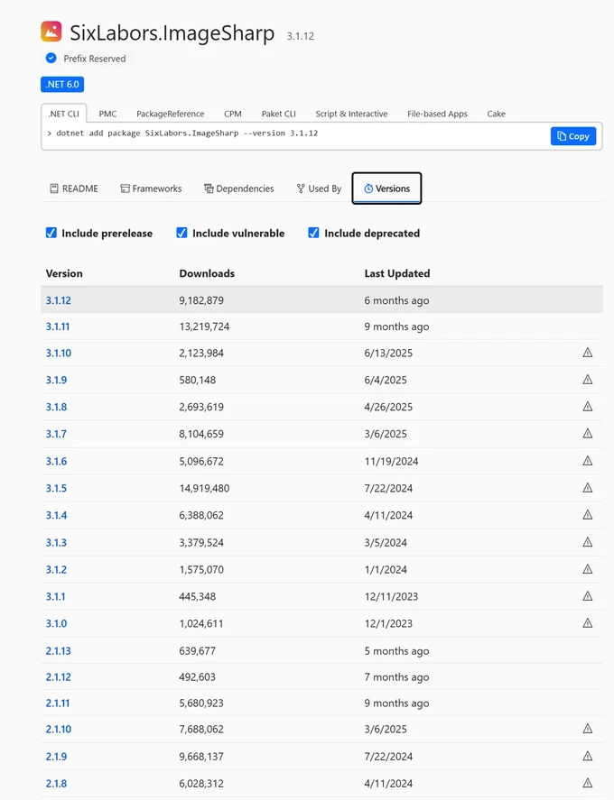Open version 3.1.5 link
The height and width of the screenshot is (800, 614).
(x=56, y=488)
